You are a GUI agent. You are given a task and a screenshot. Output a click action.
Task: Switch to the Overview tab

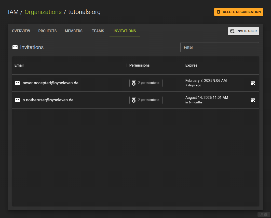pyautogui.click(x=21, y=31)
